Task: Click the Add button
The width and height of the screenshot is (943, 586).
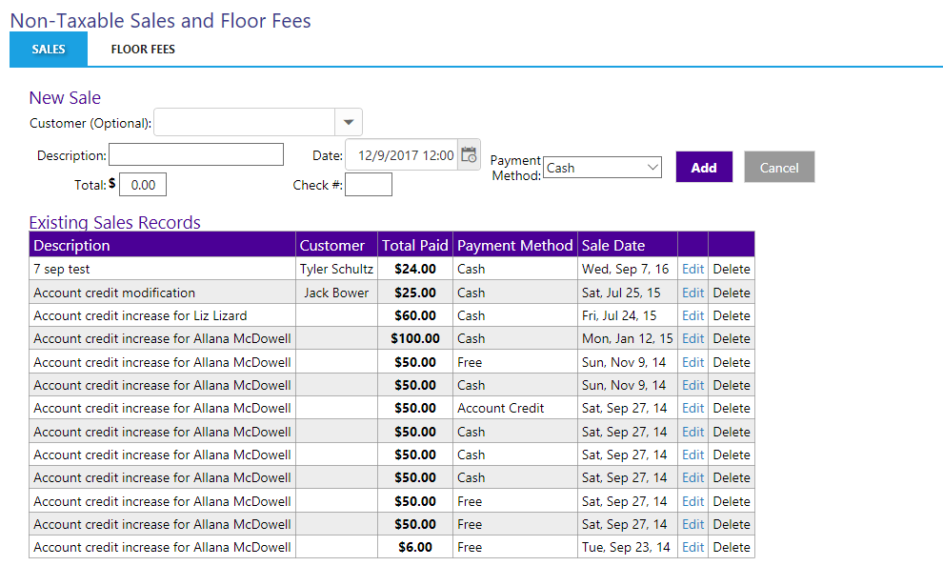Action: click(x=704, y=168)
